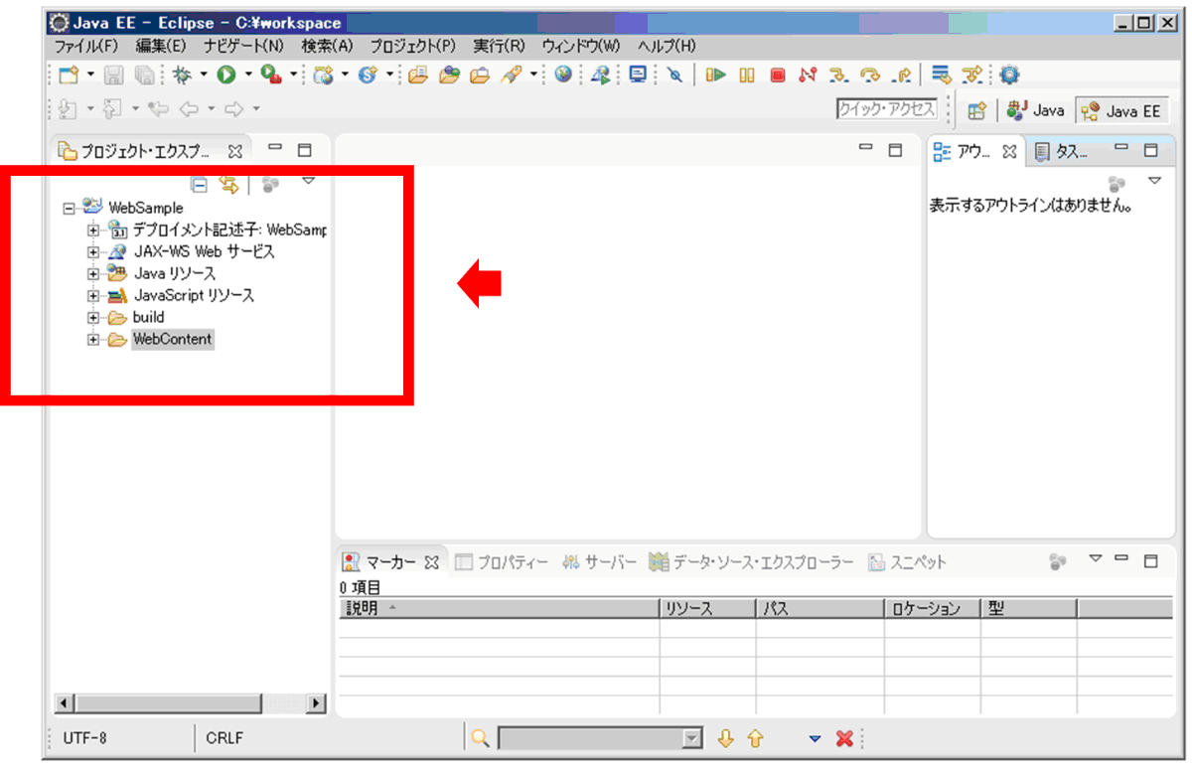The height and width of the screenshot is (768, 1192).
Task: Collapse the WebSample project node
Action: (70, 209)
